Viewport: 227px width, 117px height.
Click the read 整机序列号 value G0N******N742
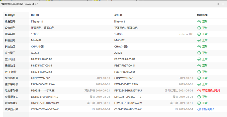124,78
